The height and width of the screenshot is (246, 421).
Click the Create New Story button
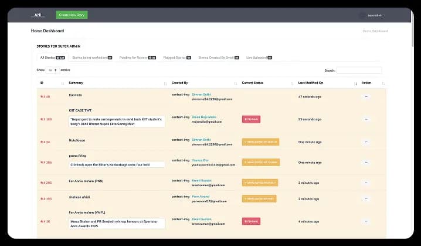tap(72, 15)
